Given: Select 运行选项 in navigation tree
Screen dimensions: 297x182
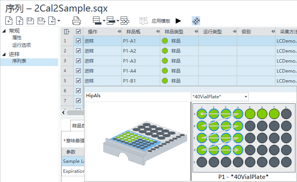Looking at the screenshot, I should [x=22, y=45].
